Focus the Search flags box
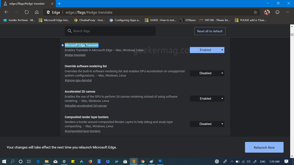 click(110, 31)
